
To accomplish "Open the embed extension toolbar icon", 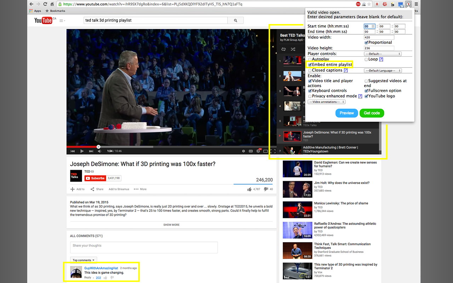I will click(x=408, y=4).
